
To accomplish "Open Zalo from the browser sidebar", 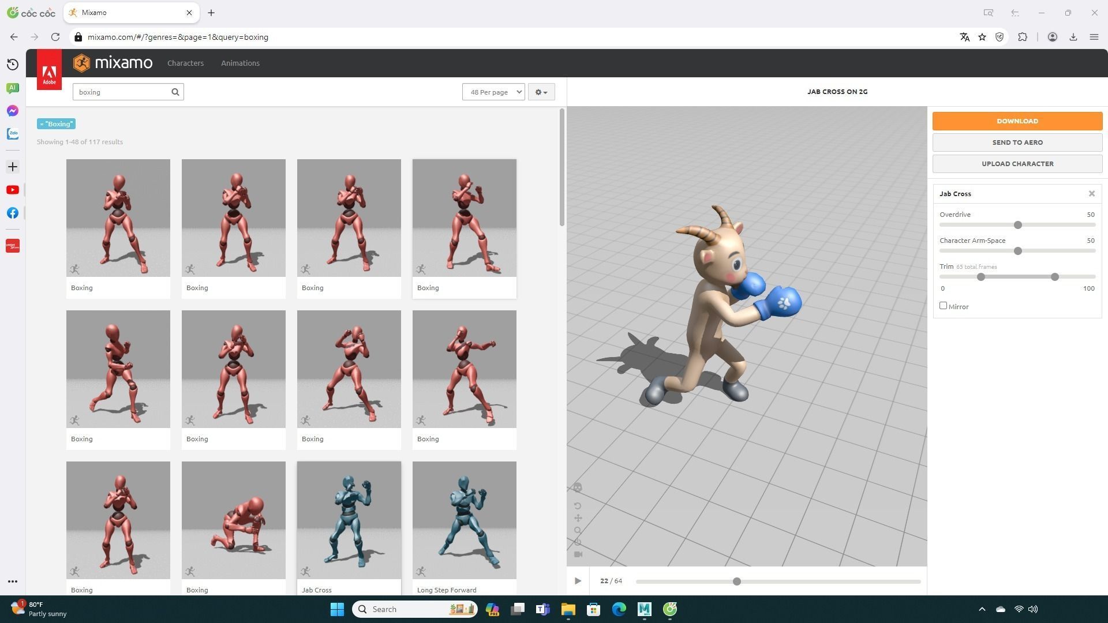I will tap(13, 134).
